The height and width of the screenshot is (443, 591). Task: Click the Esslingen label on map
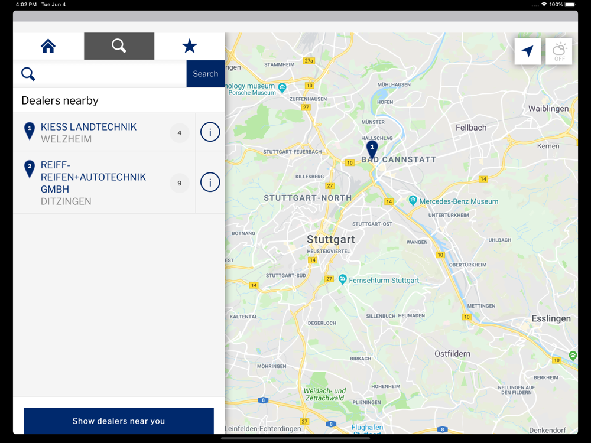coord(551,318)
